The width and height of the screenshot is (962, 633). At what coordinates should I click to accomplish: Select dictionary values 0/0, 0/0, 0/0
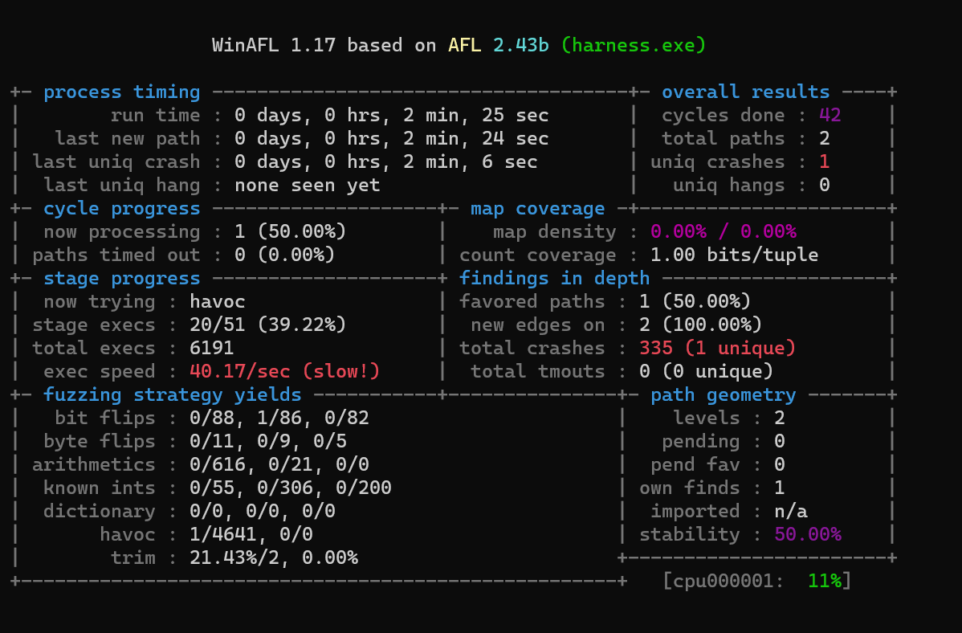click(262, 512)
